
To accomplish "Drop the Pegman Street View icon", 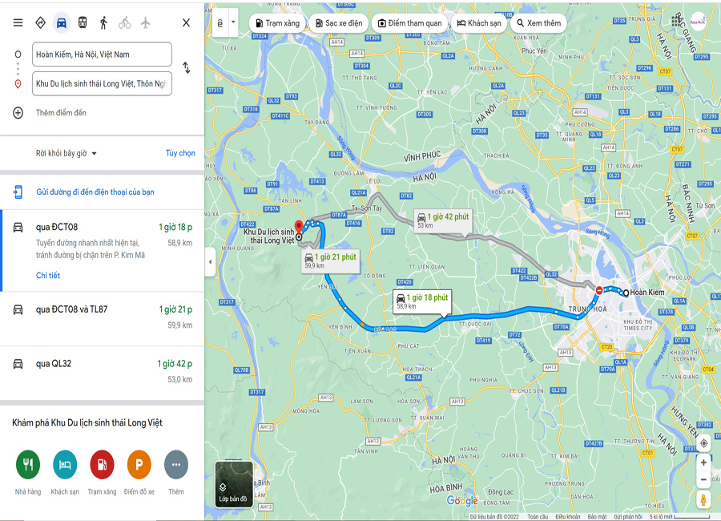I will click(x=703, y=499).
